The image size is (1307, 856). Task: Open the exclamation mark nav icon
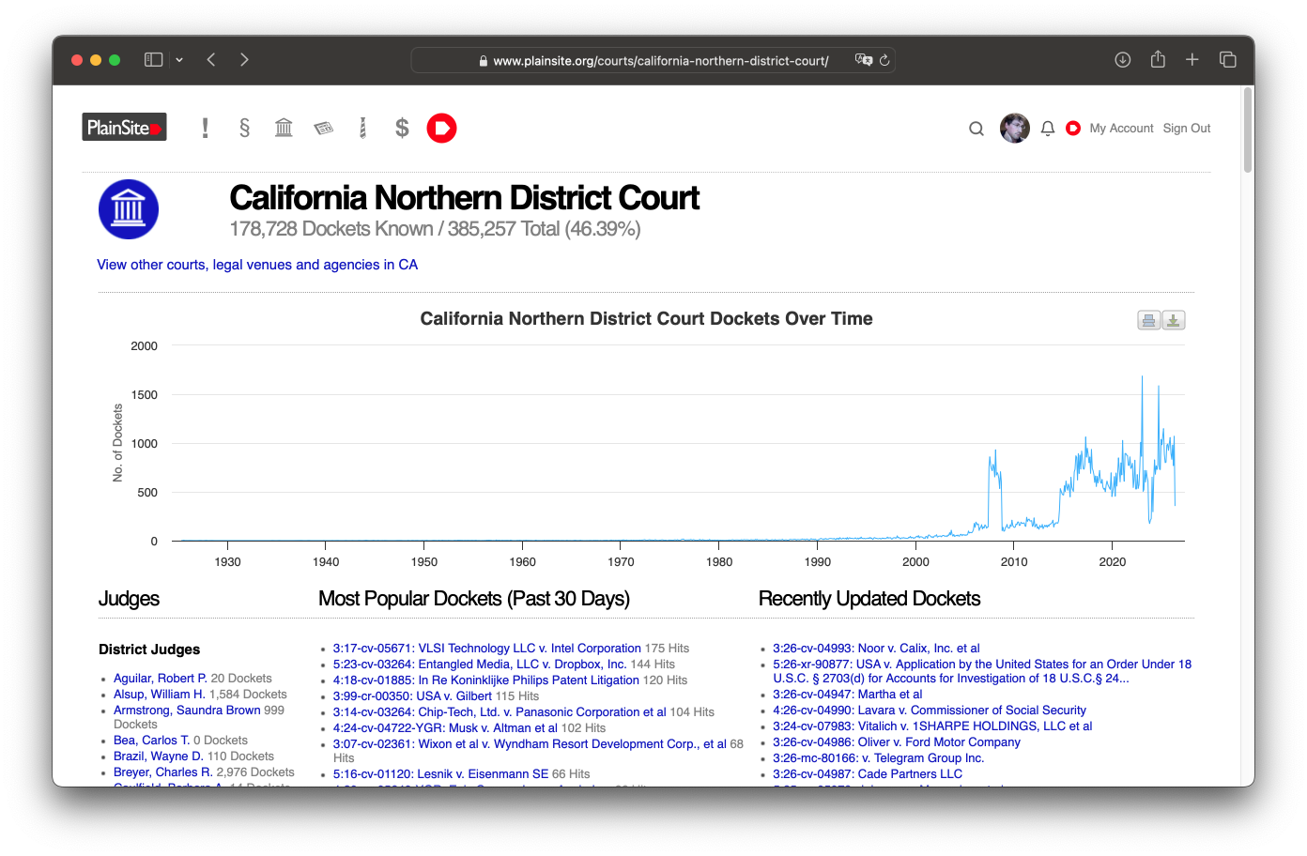click(x=205, y=128)
